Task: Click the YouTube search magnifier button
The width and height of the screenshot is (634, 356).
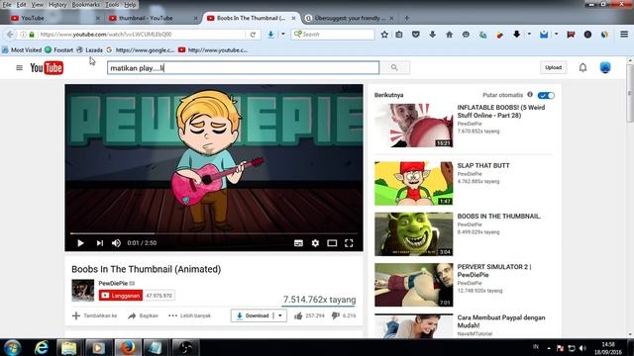Action: pyautogui.click(x=394, y=68)
